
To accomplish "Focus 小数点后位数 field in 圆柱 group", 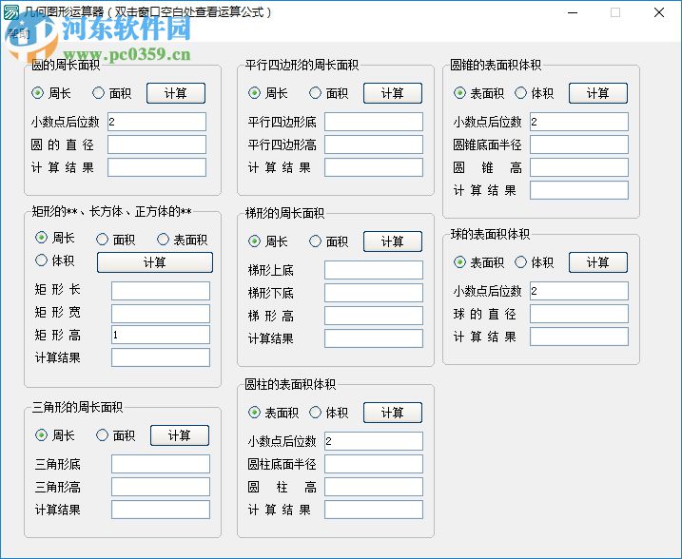I will pyautogui.click(x=374, y=441).
